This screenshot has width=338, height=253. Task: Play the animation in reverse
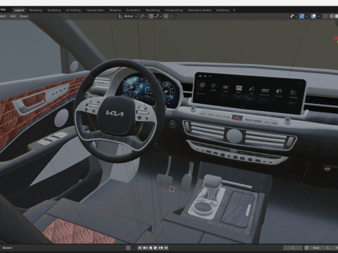(151, 247)
